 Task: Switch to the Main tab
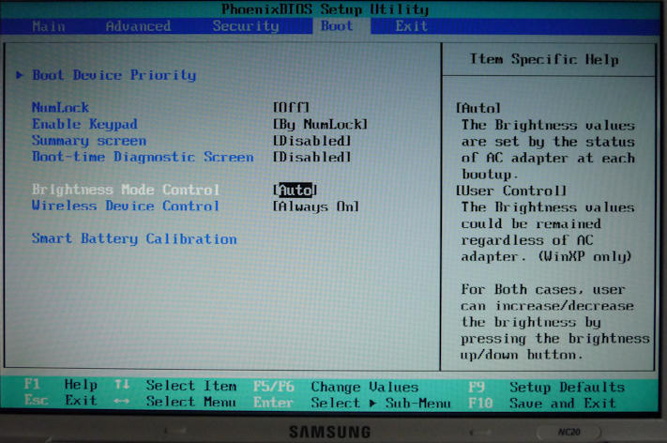point(49,26)
